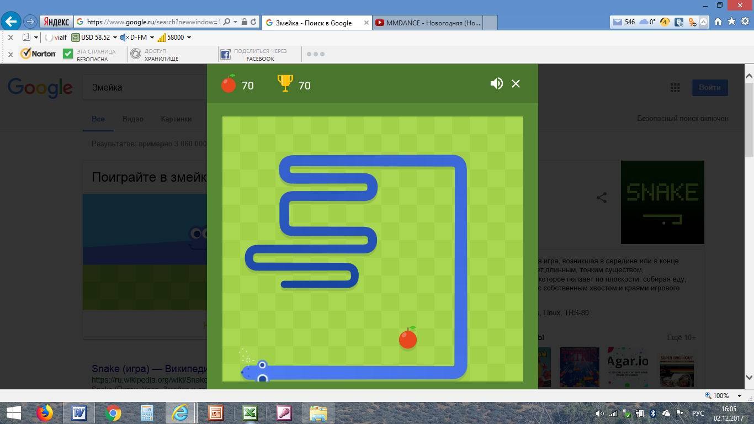Close the Snake game overlay
The width and height of the screenshot is (754, 424).
[516, 83]
